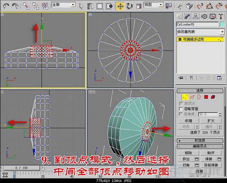The image size is (227, 183).
Task: Click the 挤出 button
Action: pos(186,159)
